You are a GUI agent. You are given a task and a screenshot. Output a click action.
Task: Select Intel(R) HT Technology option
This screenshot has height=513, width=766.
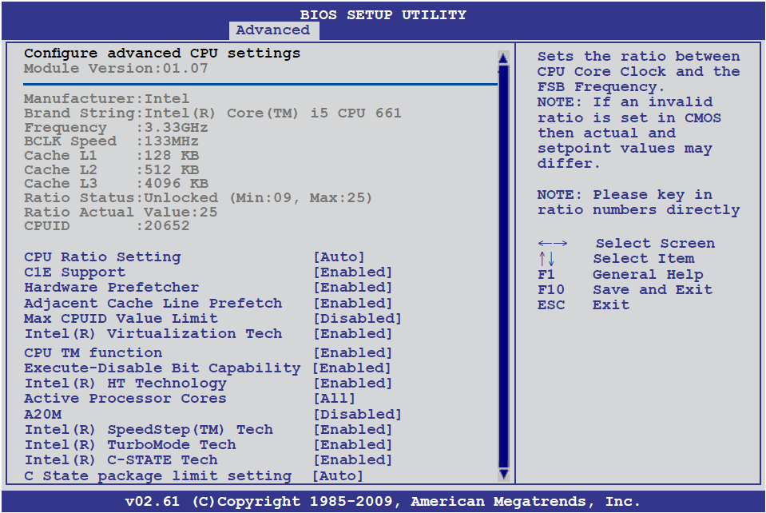125,384
